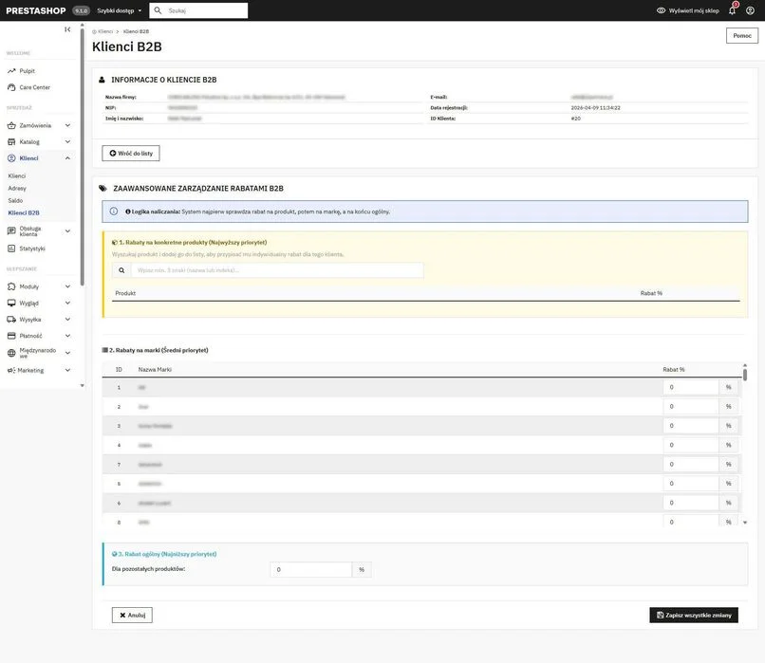
Task: Click the eye icon next to Wyświetl mój sklep
Action: point(661,10)
